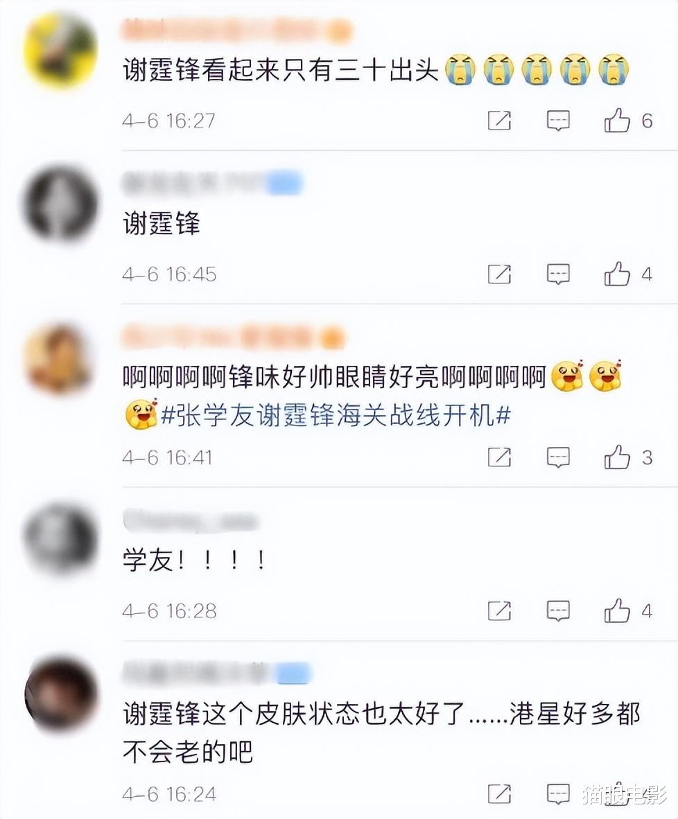Reply to the 16:27 comment via its bubble icon
This screenshot has height=819, width=678.
pyautogui.click(x=558, y=121)
